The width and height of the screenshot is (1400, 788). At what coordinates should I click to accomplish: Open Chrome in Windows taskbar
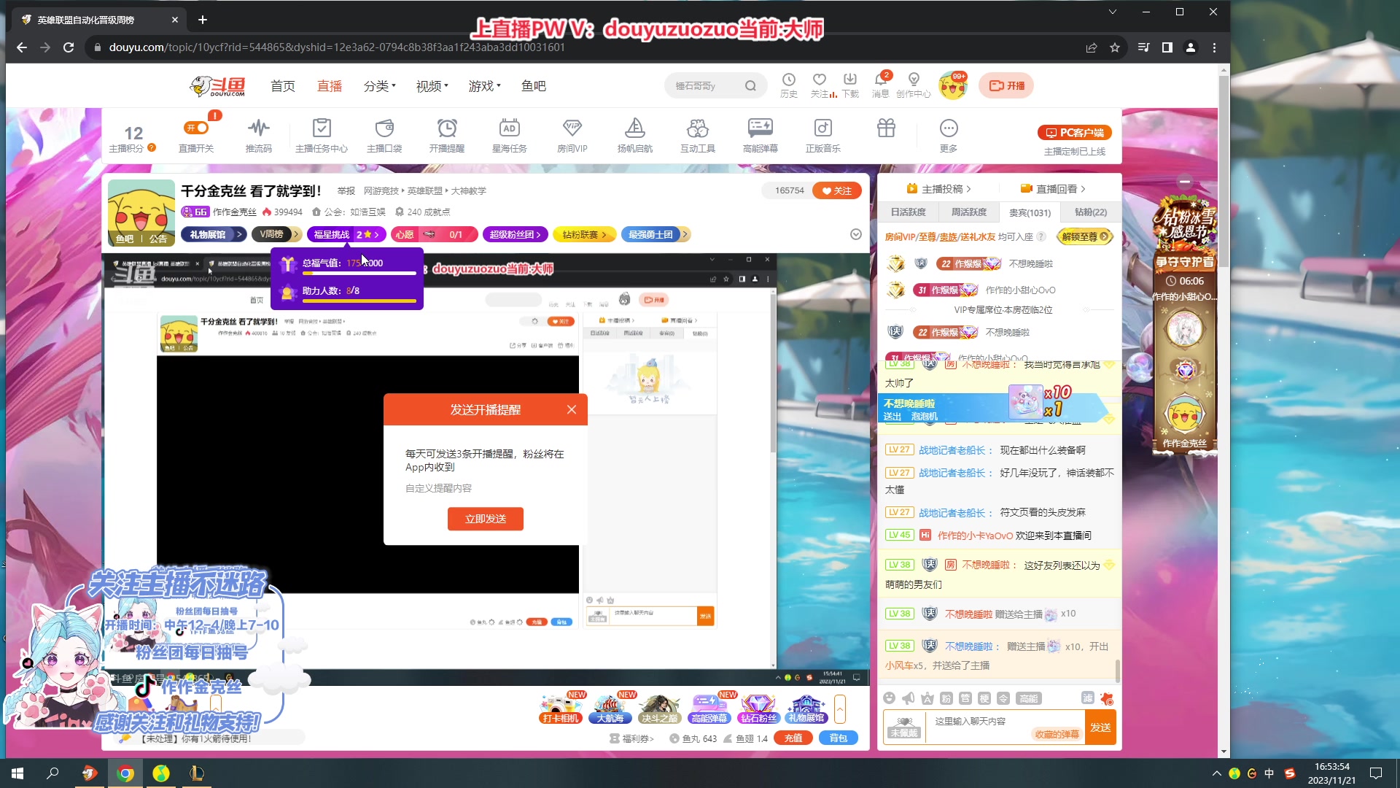(125, 773)
